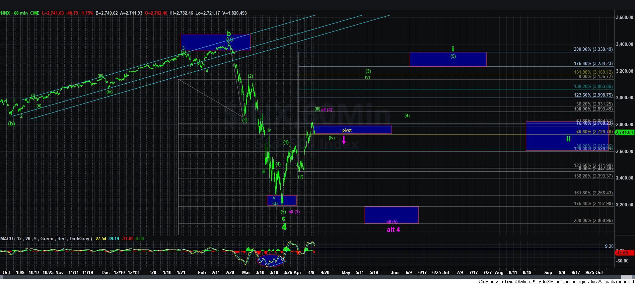635x284 pixels.
Task: Click the Nov date on time axis
Action: [x=59, y=272]
